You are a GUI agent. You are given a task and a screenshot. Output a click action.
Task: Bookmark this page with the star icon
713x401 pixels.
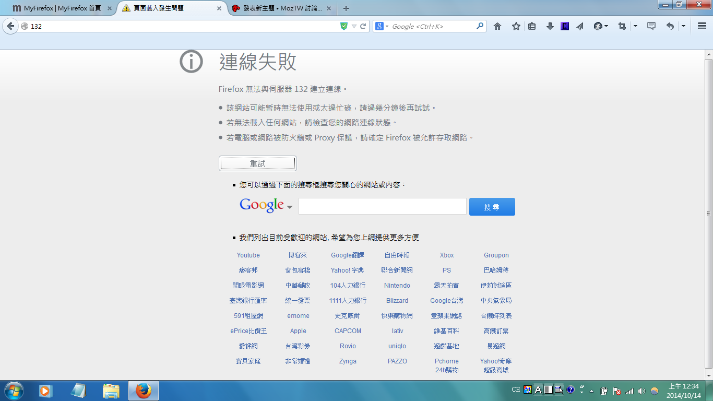click(x=516, y=26)
